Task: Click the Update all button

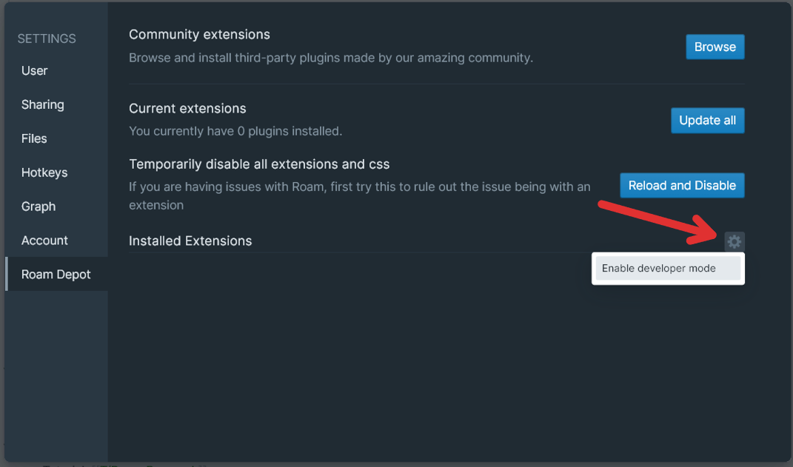Action: pyautogui.click(x=707, y=121)
